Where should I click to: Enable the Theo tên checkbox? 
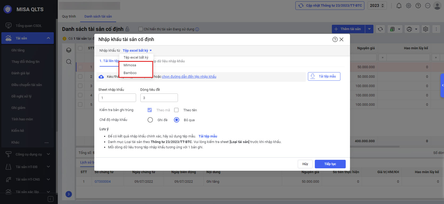pos(176,110)
